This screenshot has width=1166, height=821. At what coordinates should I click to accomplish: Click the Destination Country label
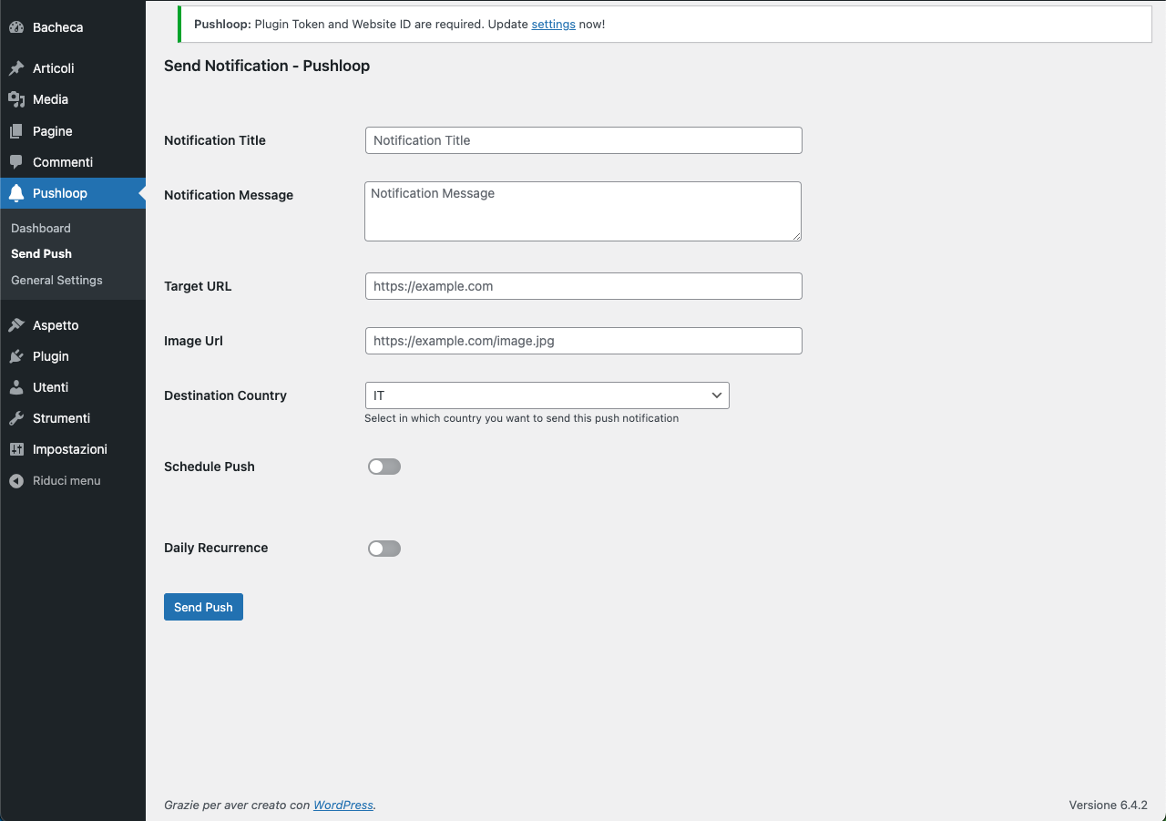coord(225,395)
